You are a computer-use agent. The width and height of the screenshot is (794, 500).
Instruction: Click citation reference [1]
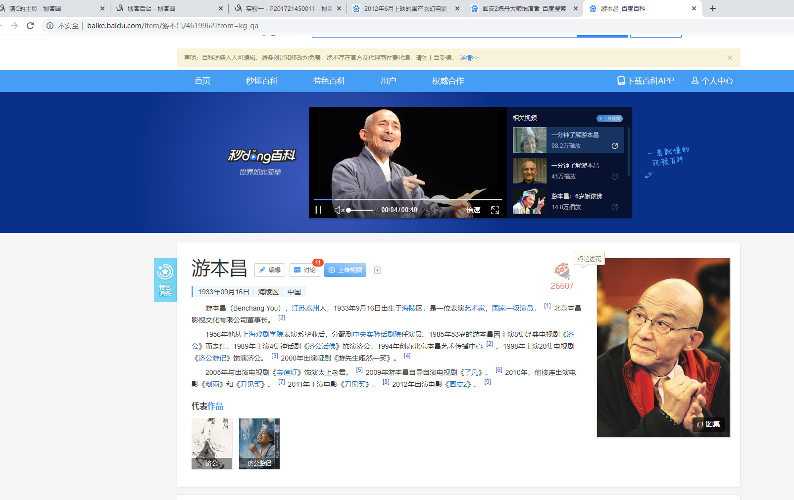[547, 306]
